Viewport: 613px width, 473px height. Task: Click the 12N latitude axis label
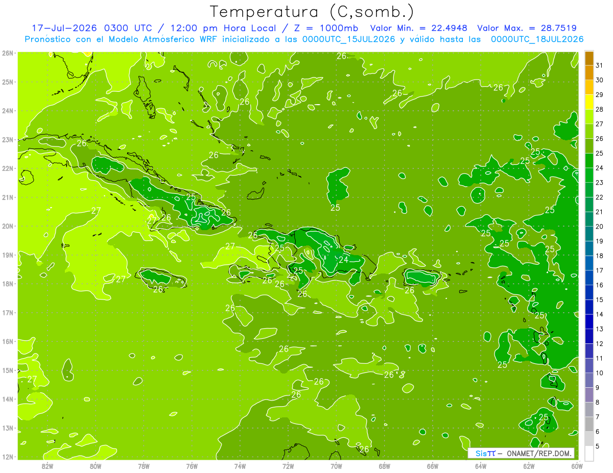pos(8,457)
